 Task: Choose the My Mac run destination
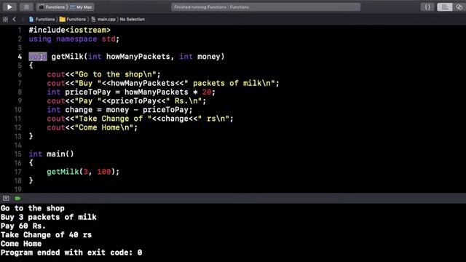coord(81,7)
